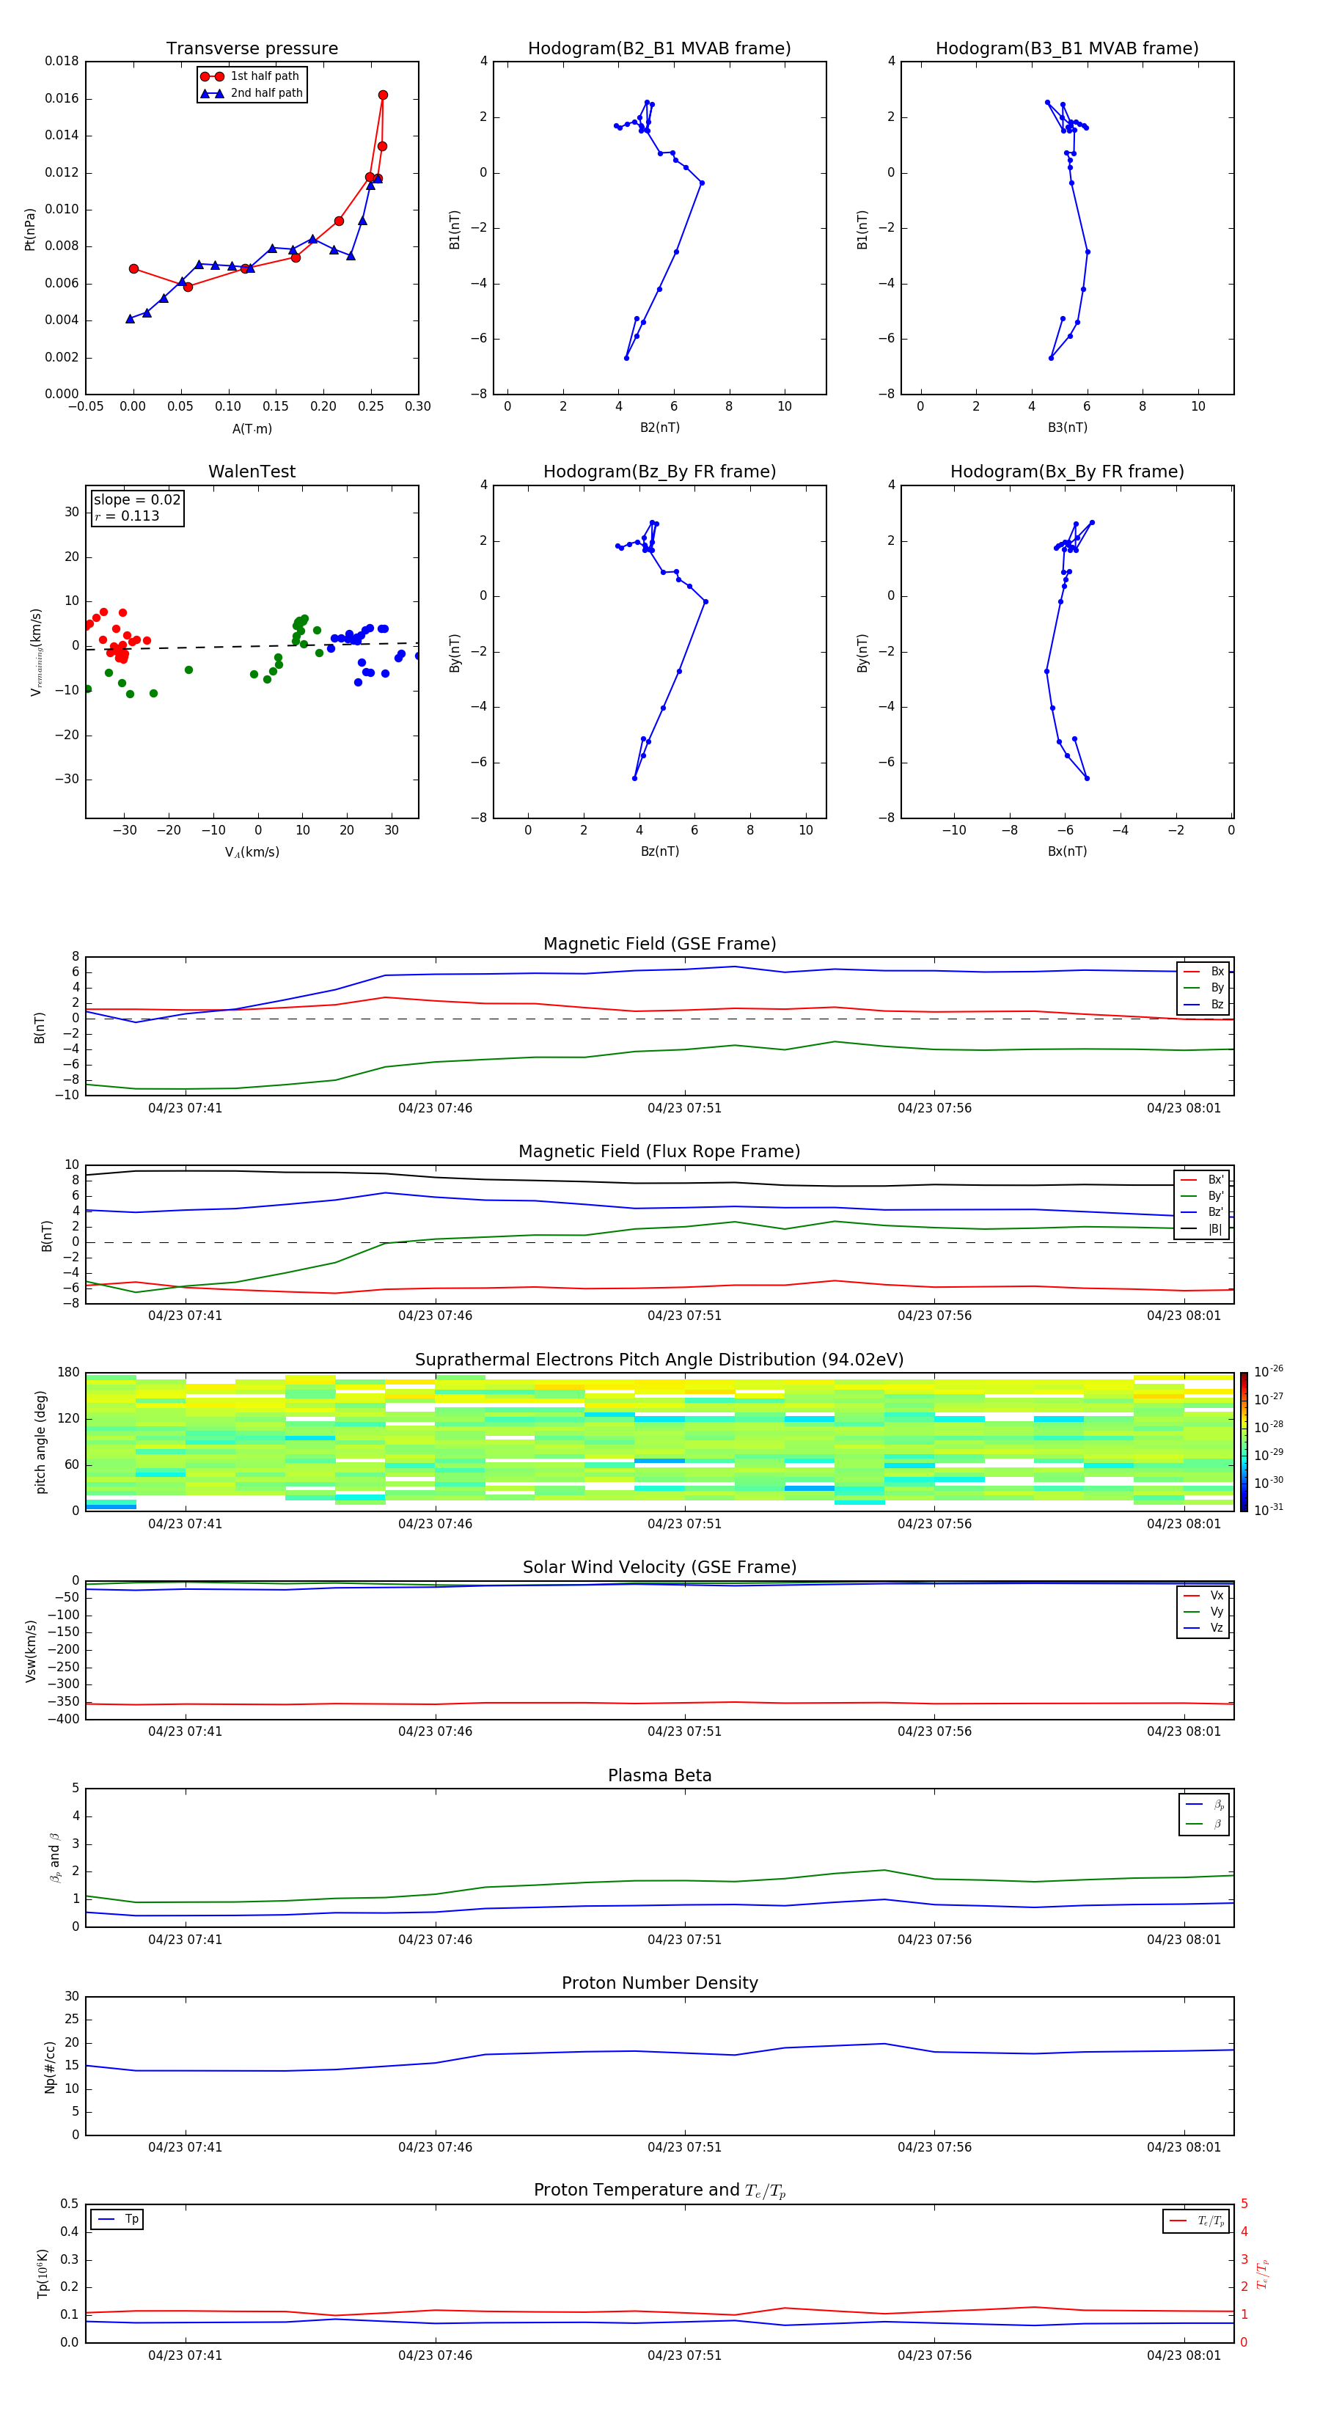The height and width of the screenshot is (2420, 1320).
Task: Click the 'Pt(nPa)' y-axis label
Action: (30, 228)
